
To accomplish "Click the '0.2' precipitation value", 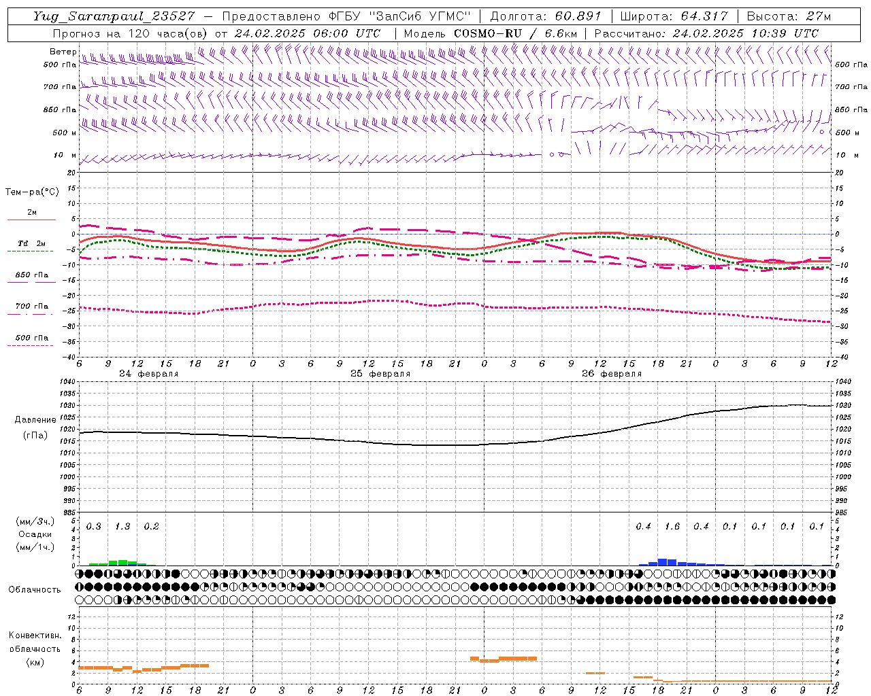I will pyautogui.click(x=152, y=527).
